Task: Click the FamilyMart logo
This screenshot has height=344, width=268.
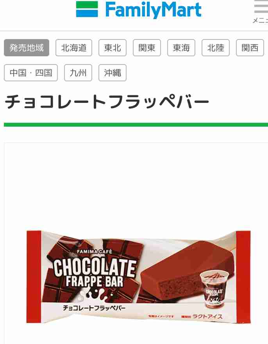Action: (x=139, y=10)
